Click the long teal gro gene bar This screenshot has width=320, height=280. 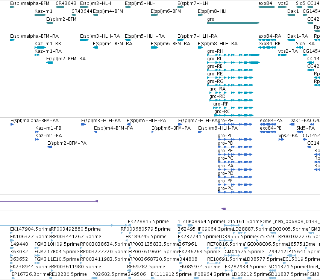point(233,23)
